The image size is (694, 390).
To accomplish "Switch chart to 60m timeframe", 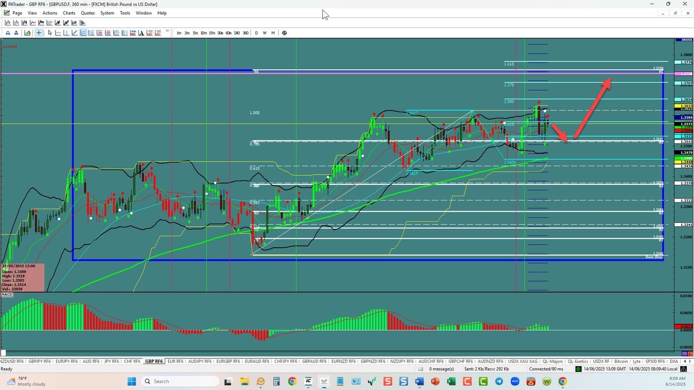I will (x=229, y=33).
